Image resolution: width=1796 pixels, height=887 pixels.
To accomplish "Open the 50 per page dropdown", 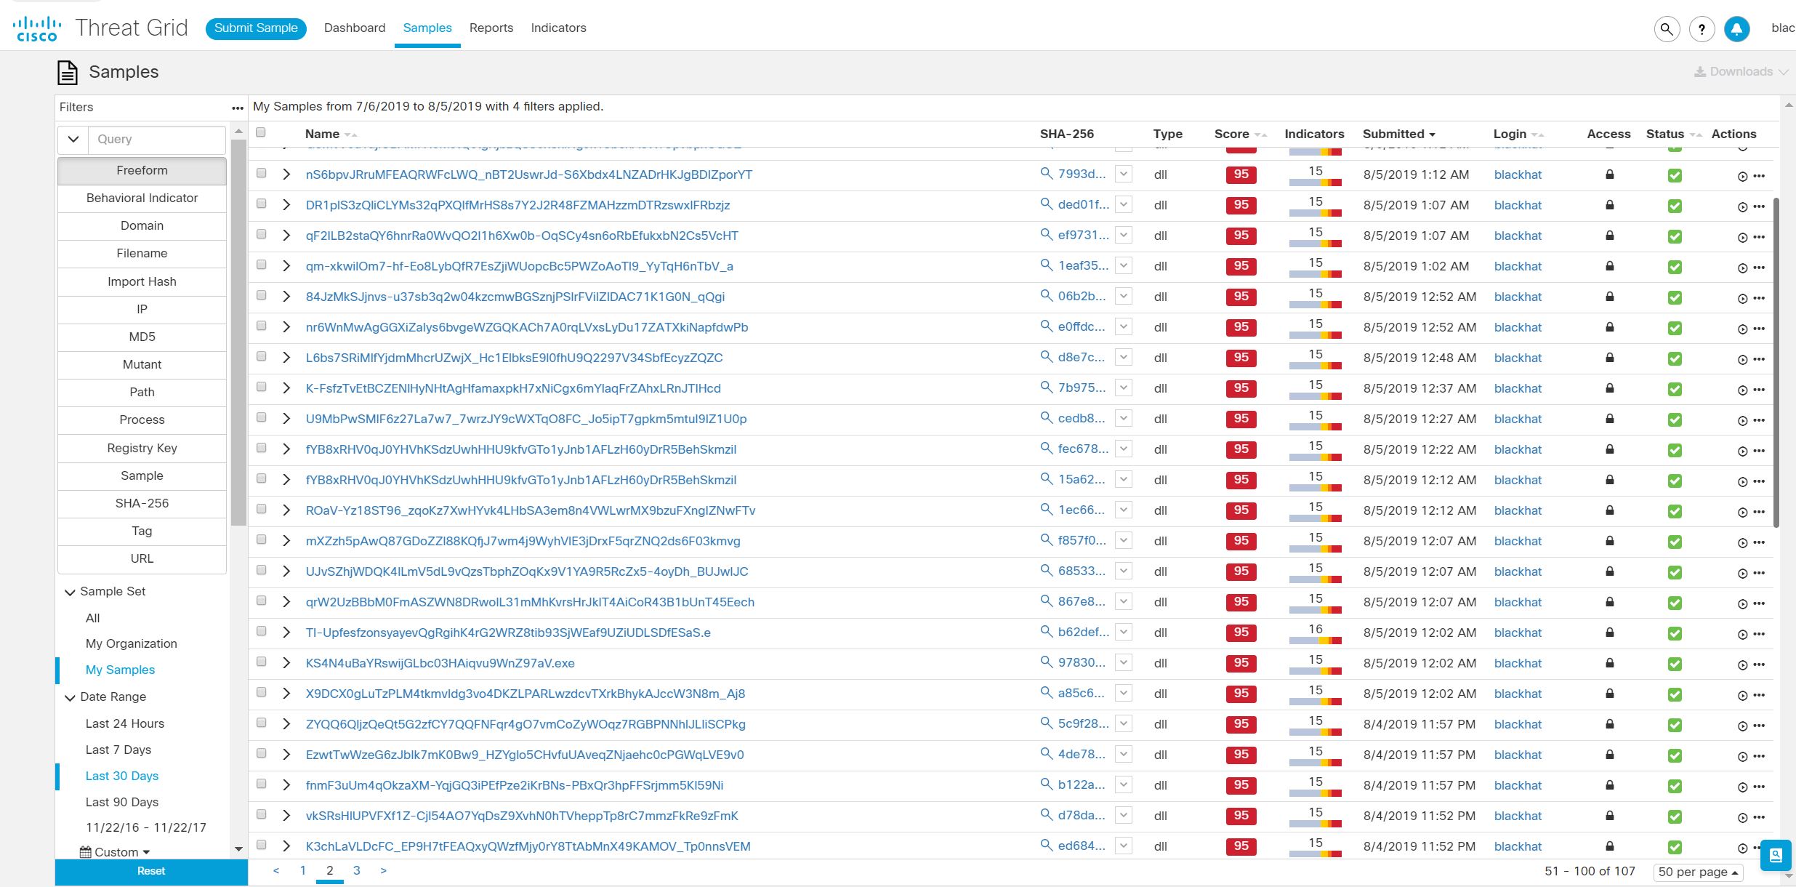I will 1698,872.
